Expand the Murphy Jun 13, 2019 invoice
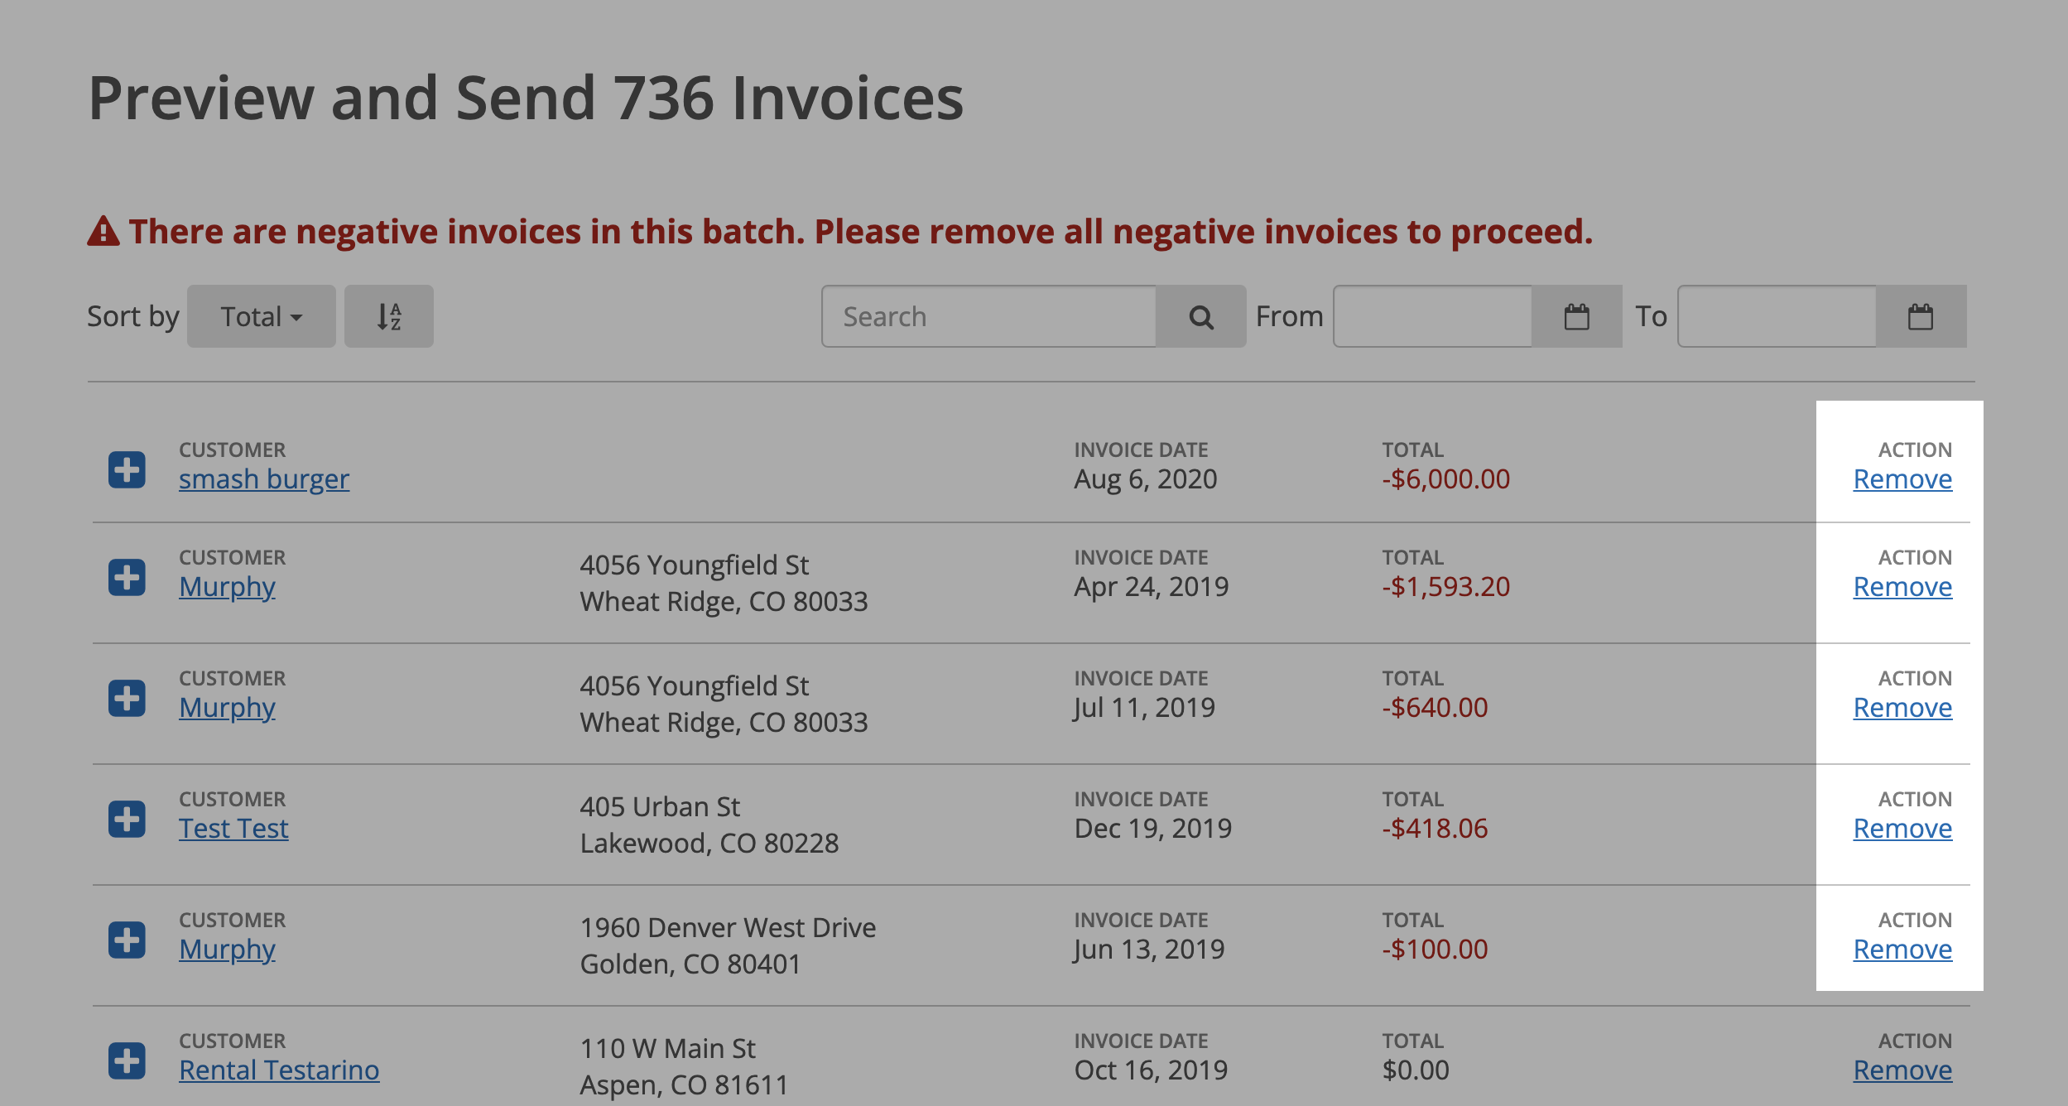Viewport: 2068px width, 1106px height. click(x=127, y=940)
